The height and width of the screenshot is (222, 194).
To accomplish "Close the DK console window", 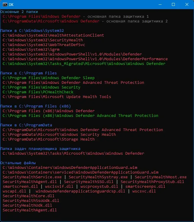I will (x=187, y=4).
